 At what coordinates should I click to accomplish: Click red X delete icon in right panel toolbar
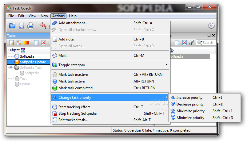tap(185, 43)
